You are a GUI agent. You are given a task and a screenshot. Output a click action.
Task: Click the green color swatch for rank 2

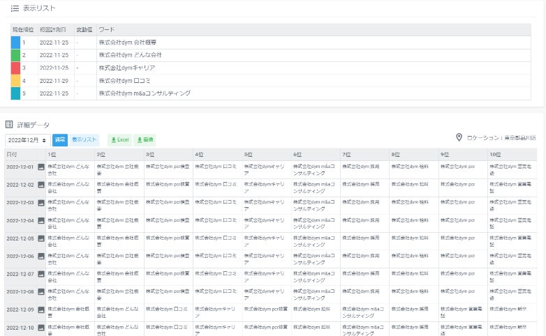click(15, 55)
